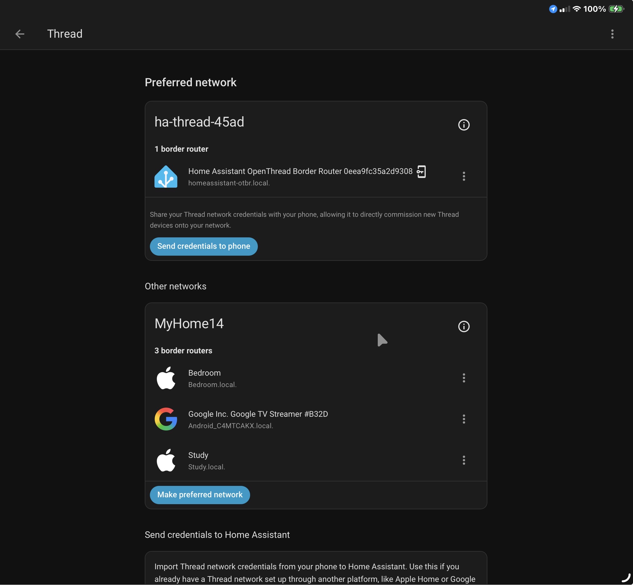This screenshot has height=585, width=633.
Task: Click the 100% battery percentage text
Action: [x=594, y=9]
